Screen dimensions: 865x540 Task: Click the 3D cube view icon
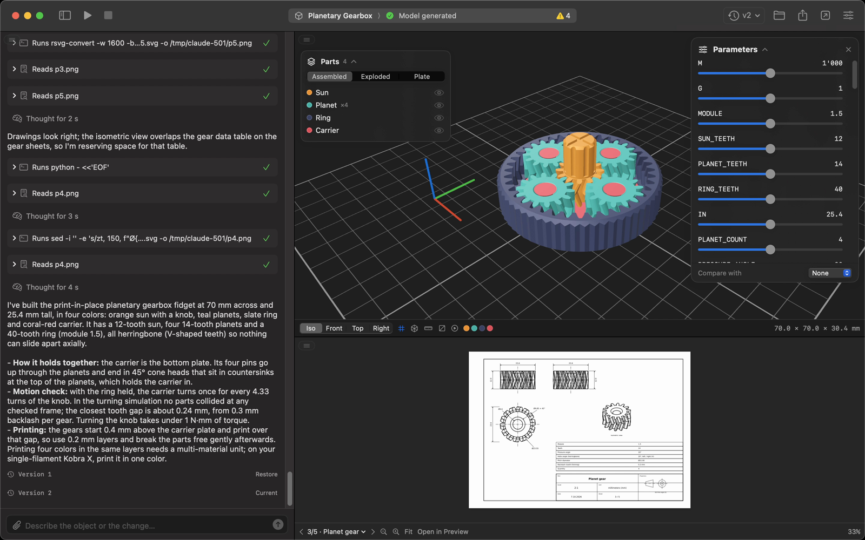tap(415, 328)
